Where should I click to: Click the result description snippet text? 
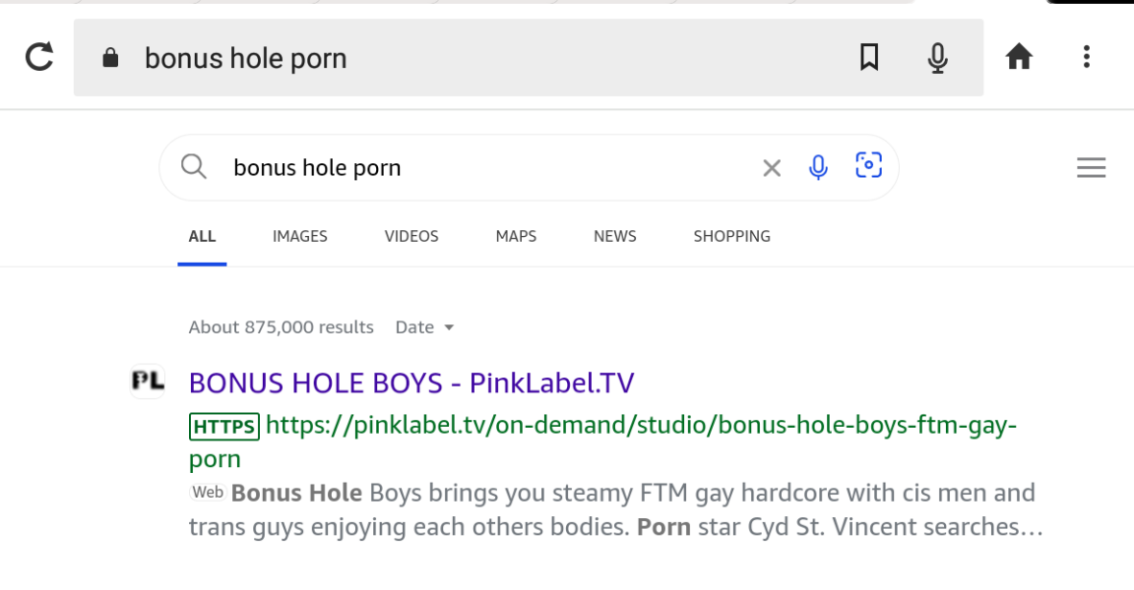(x=615, y=509)
